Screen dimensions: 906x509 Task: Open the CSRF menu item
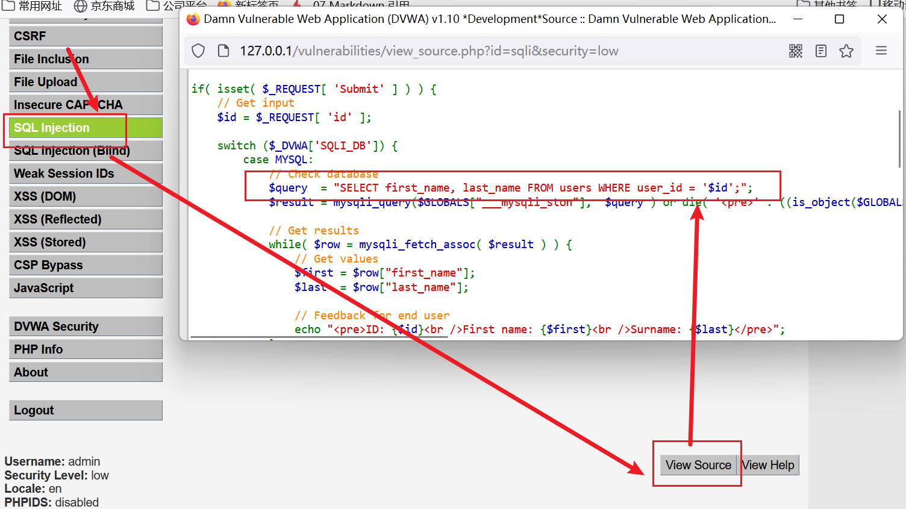point(86,36)
